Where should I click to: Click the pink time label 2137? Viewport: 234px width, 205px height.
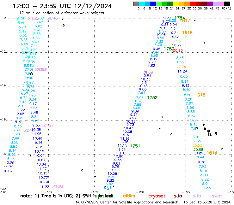tap(48, 125)
